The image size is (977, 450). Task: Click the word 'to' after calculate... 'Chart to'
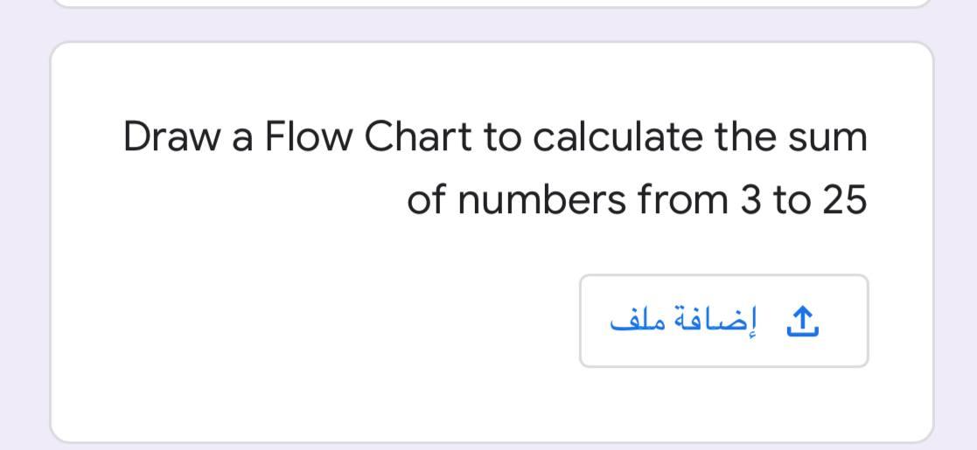click(502, 139)
